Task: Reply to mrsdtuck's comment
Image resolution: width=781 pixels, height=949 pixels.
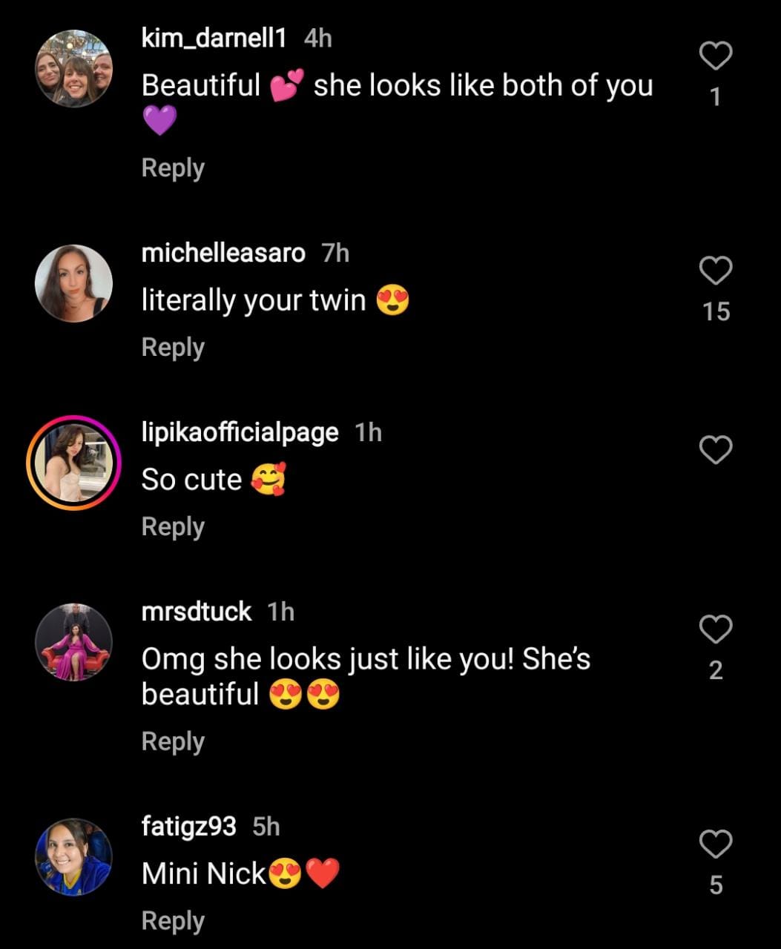Action: click(x=173, y=741)
